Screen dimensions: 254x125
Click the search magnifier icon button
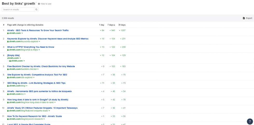pos(37,10)
